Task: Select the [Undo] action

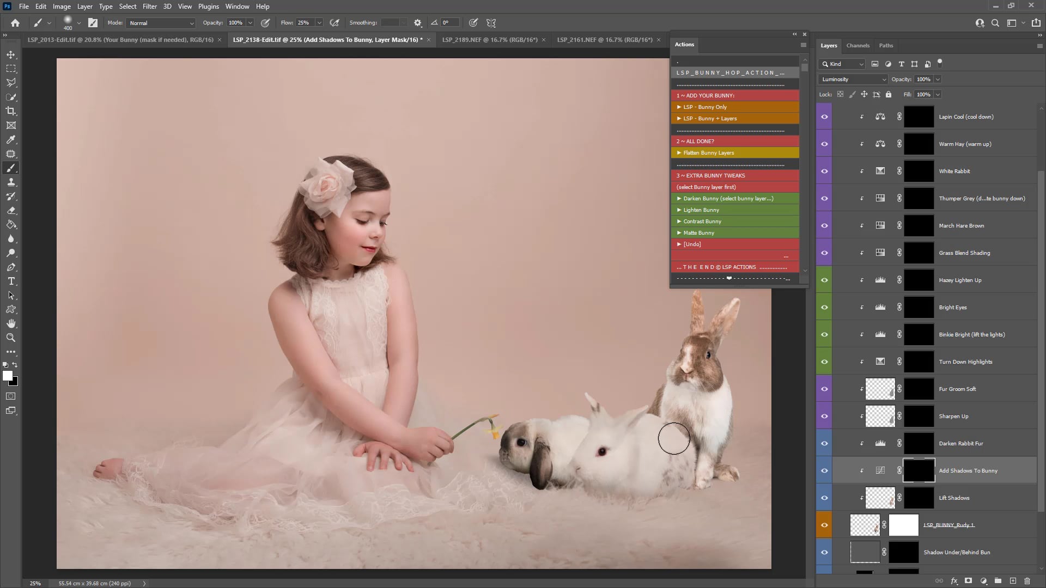Action: [x=735, y=244]
